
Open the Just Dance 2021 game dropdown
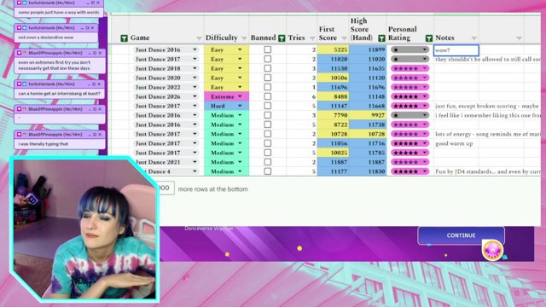(195, 162)
